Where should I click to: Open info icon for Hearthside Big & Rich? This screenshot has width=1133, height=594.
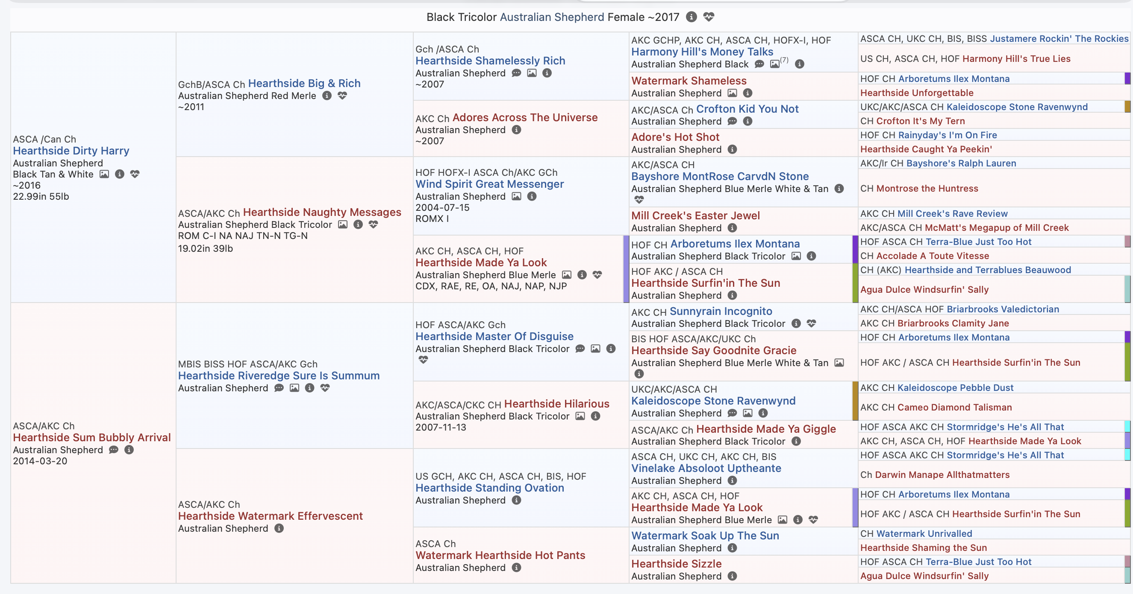tap(327, 95)
